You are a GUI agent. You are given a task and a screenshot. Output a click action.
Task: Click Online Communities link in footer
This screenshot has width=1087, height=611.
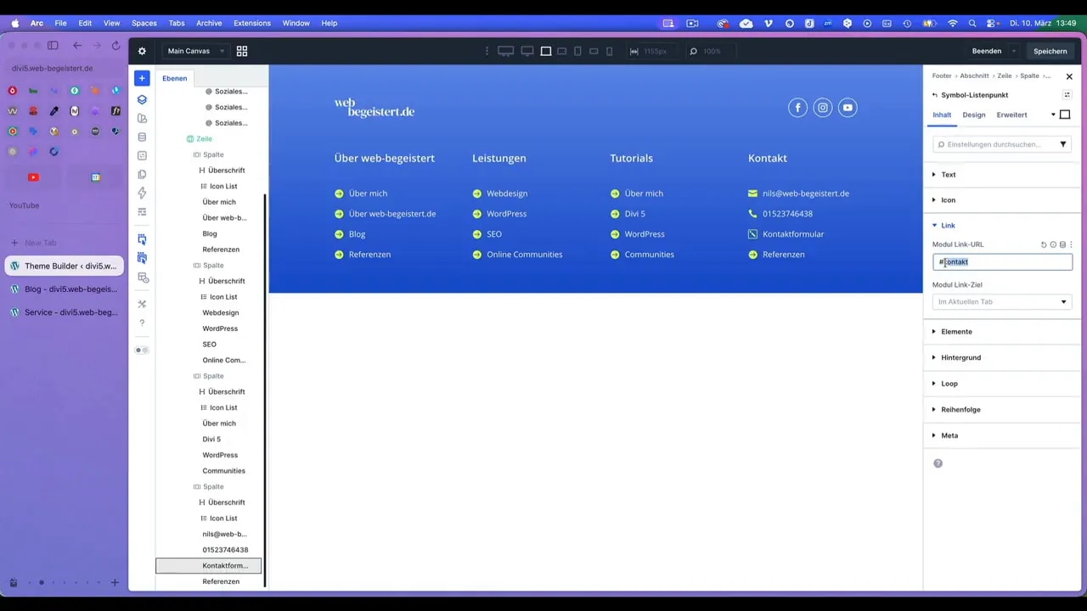coord(525,255)
